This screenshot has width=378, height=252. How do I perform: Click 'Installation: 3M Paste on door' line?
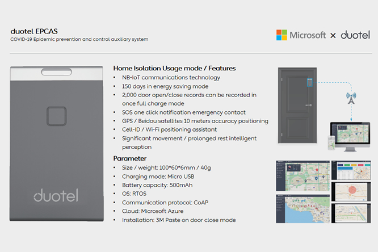coord(179,220)
